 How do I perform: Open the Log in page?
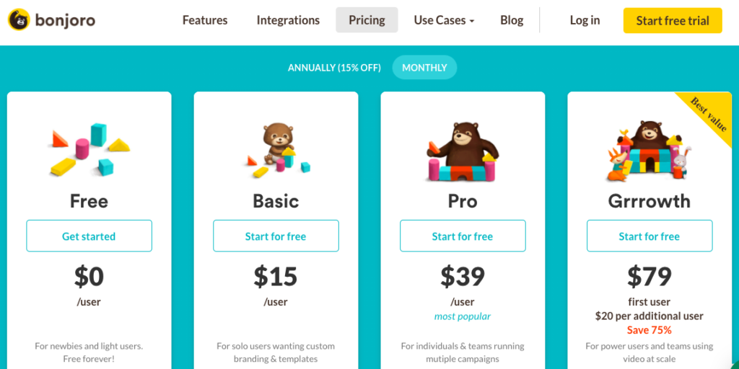(x=585, y=20)
